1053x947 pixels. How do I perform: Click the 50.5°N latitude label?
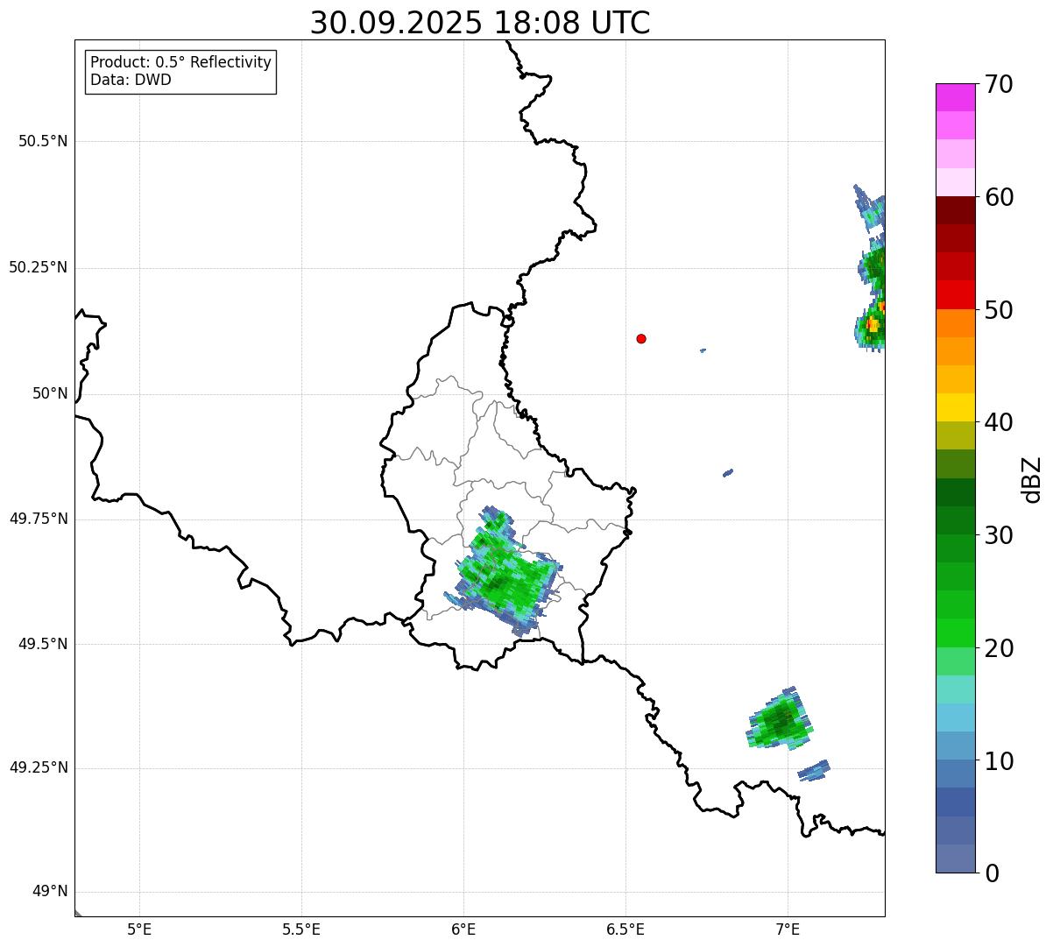(x=43, y=141)
